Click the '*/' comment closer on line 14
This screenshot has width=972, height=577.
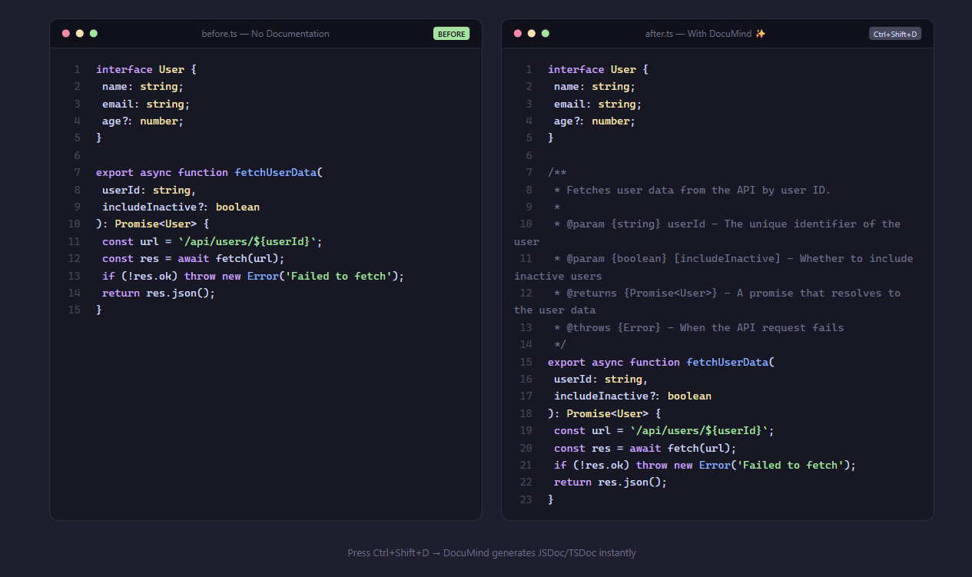[x=560, y=344]
